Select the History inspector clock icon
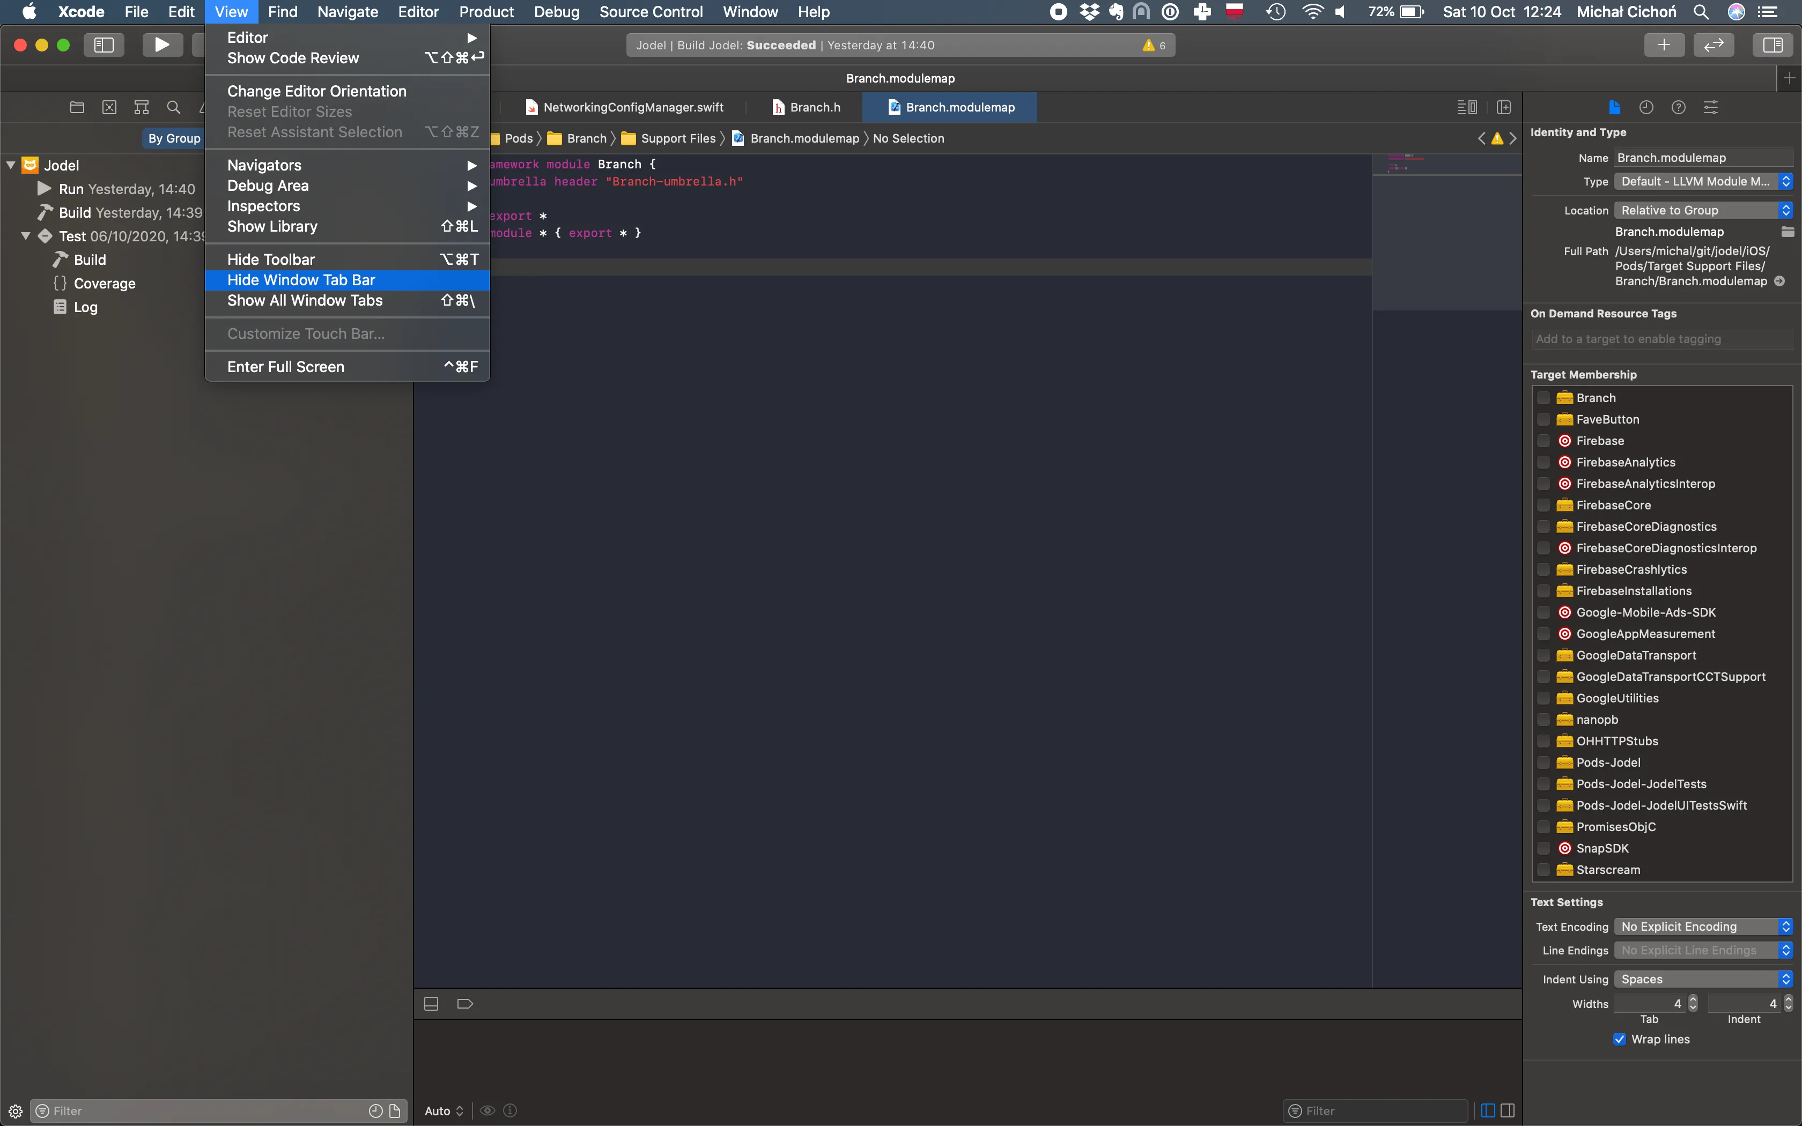The image size is (1802, 1126). 1646,107
